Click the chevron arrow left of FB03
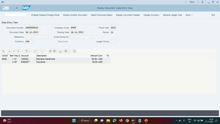The width and height of the screenshot is (220, 124). tap(186, 2)
